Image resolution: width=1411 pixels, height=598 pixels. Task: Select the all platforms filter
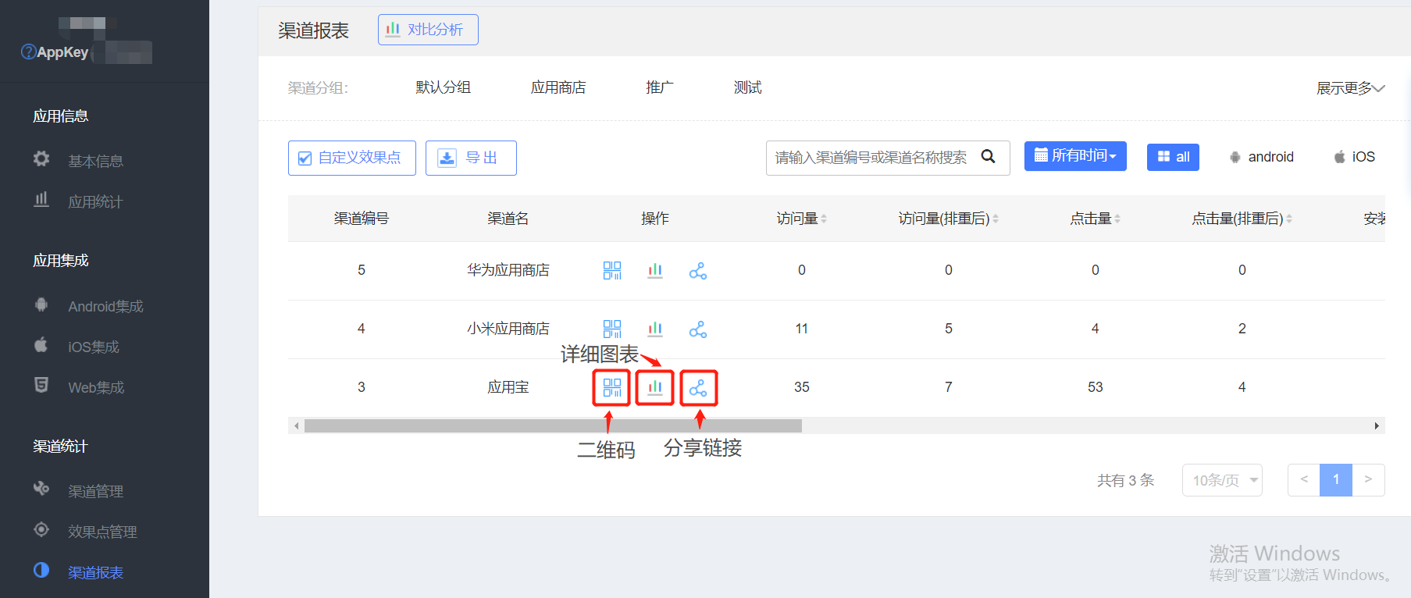1173,157
